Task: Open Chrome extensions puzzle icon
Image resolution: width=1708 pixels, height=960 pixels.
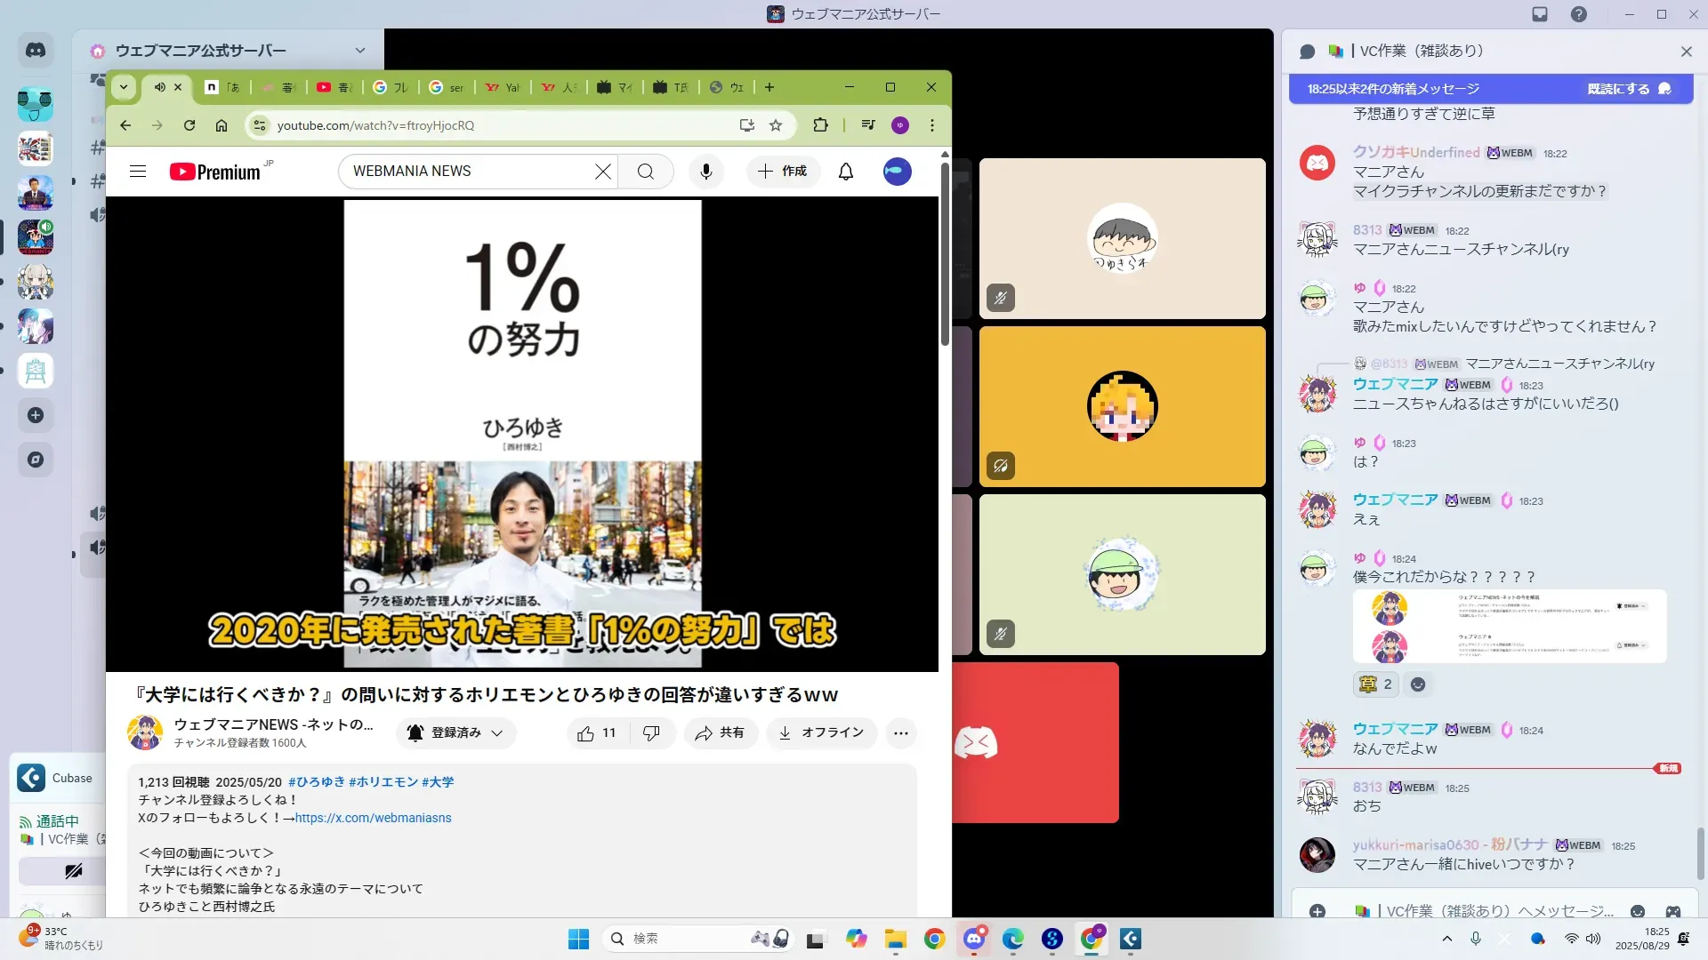Action: [820, 125]
